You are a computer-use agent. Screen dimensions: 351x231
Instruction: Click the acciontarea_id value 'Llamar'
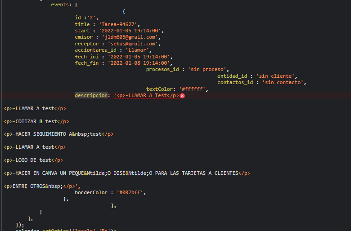tap(137, 50)
